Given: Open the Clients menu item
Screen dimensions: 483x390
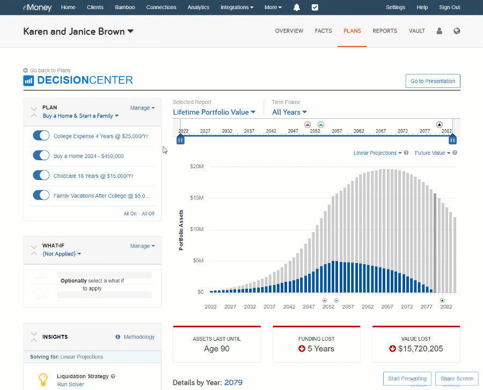Looking at the screenshot, I should 95,7.
